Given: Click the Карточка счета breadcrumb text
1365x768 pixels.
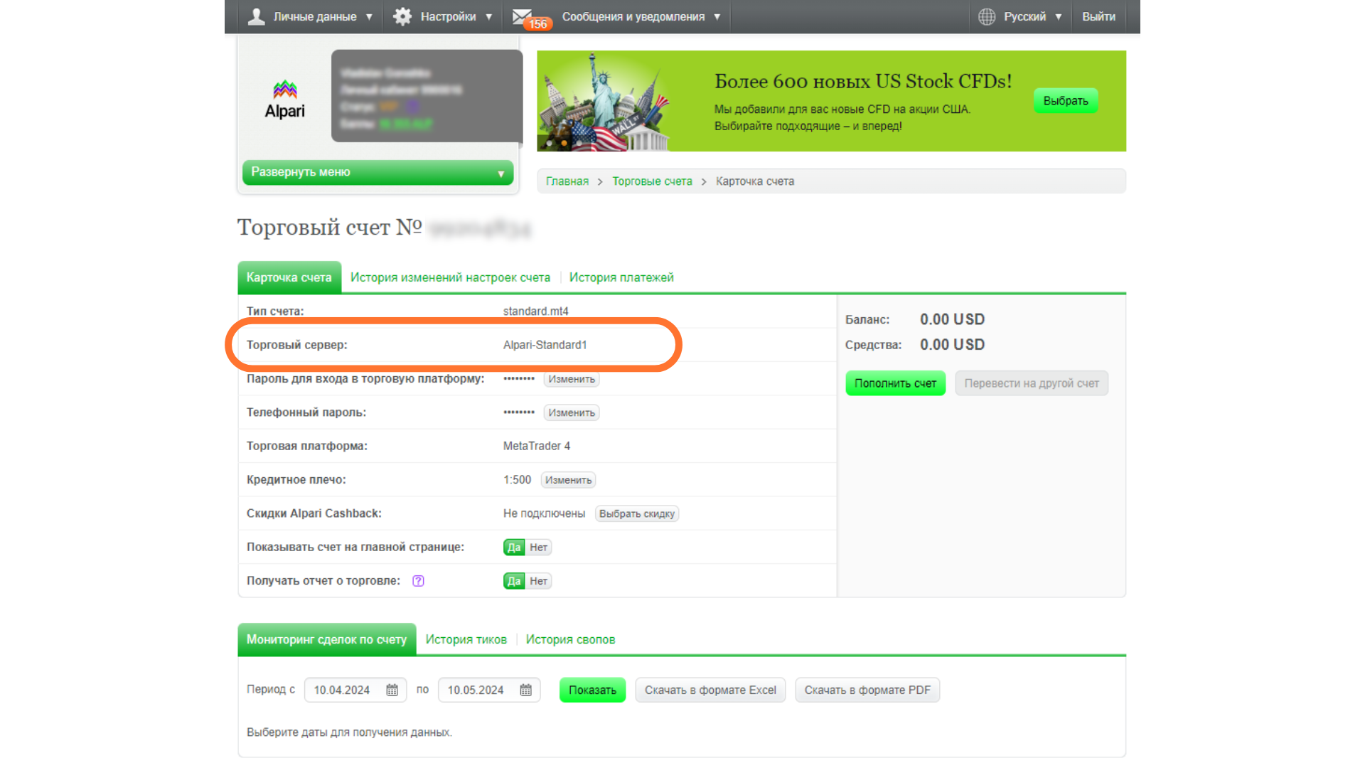Looking at the screenshot, I should [754, 181].
